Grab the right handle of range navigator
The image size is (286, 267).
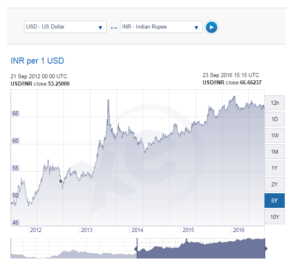[x=266, y=249]
